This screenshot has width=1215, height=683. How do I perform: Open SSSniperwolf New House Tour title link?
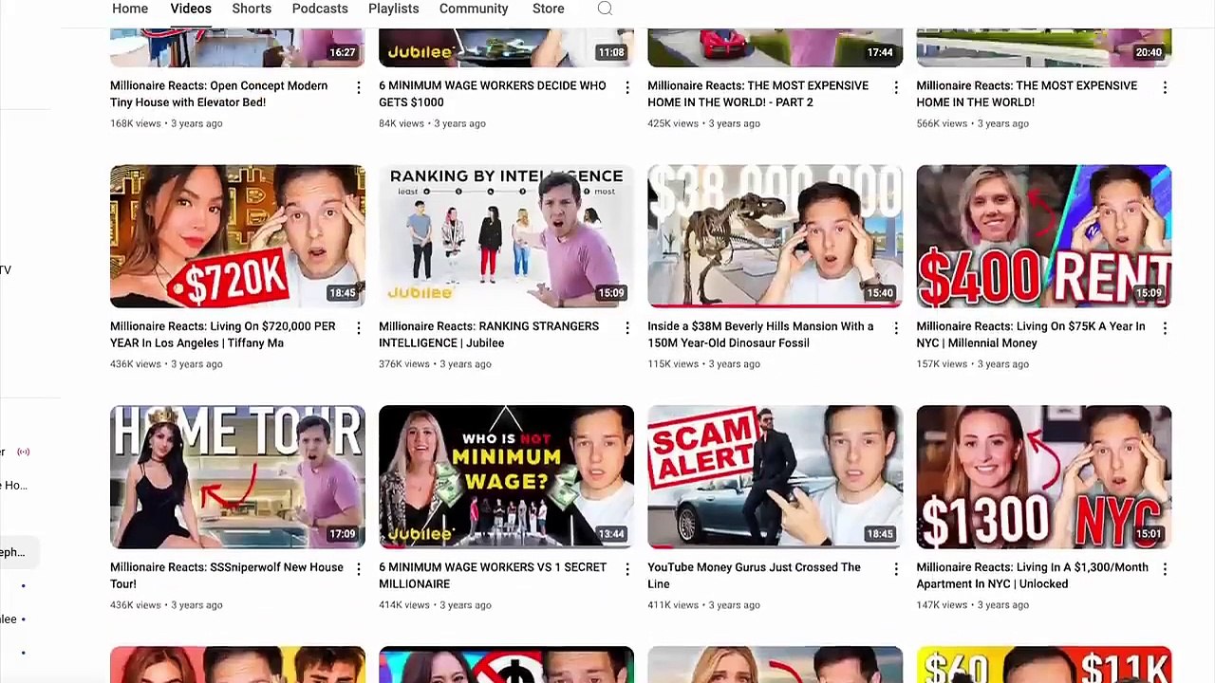227,576
